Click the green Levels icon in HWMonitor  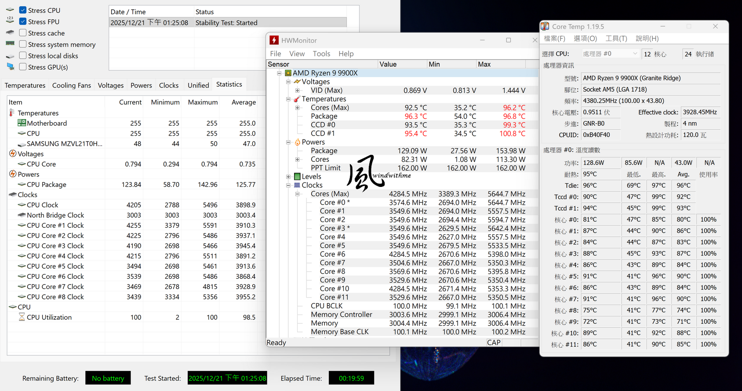[x=297, y=176]
